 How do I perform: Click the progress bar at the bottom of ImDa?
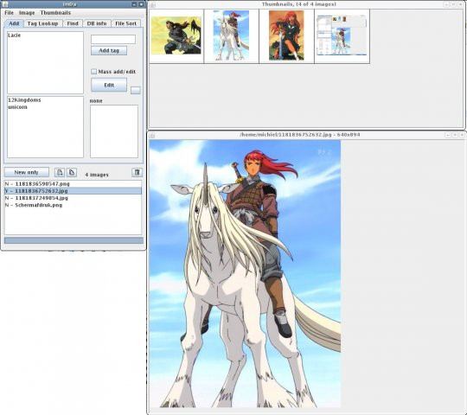tap(74, 240)
